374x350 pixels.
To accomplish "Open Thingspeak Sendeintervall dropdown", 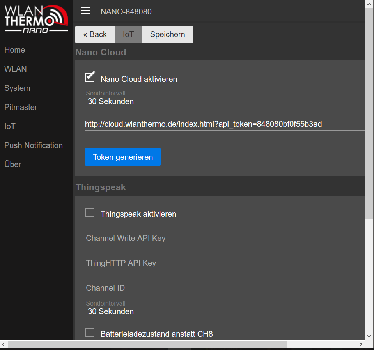I will pos(225,311).
